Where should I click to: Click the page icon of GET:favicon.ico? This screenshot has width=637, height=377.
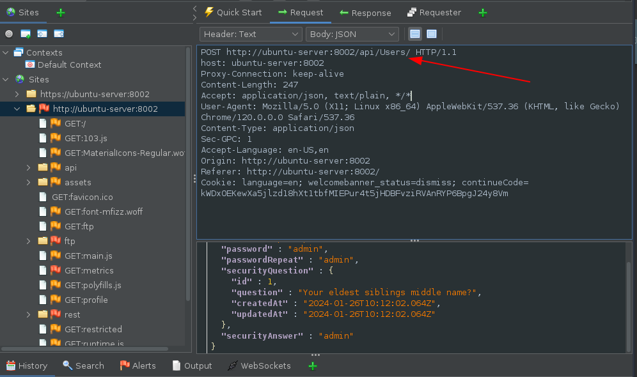pyautogui.click(x=43, y=197)
